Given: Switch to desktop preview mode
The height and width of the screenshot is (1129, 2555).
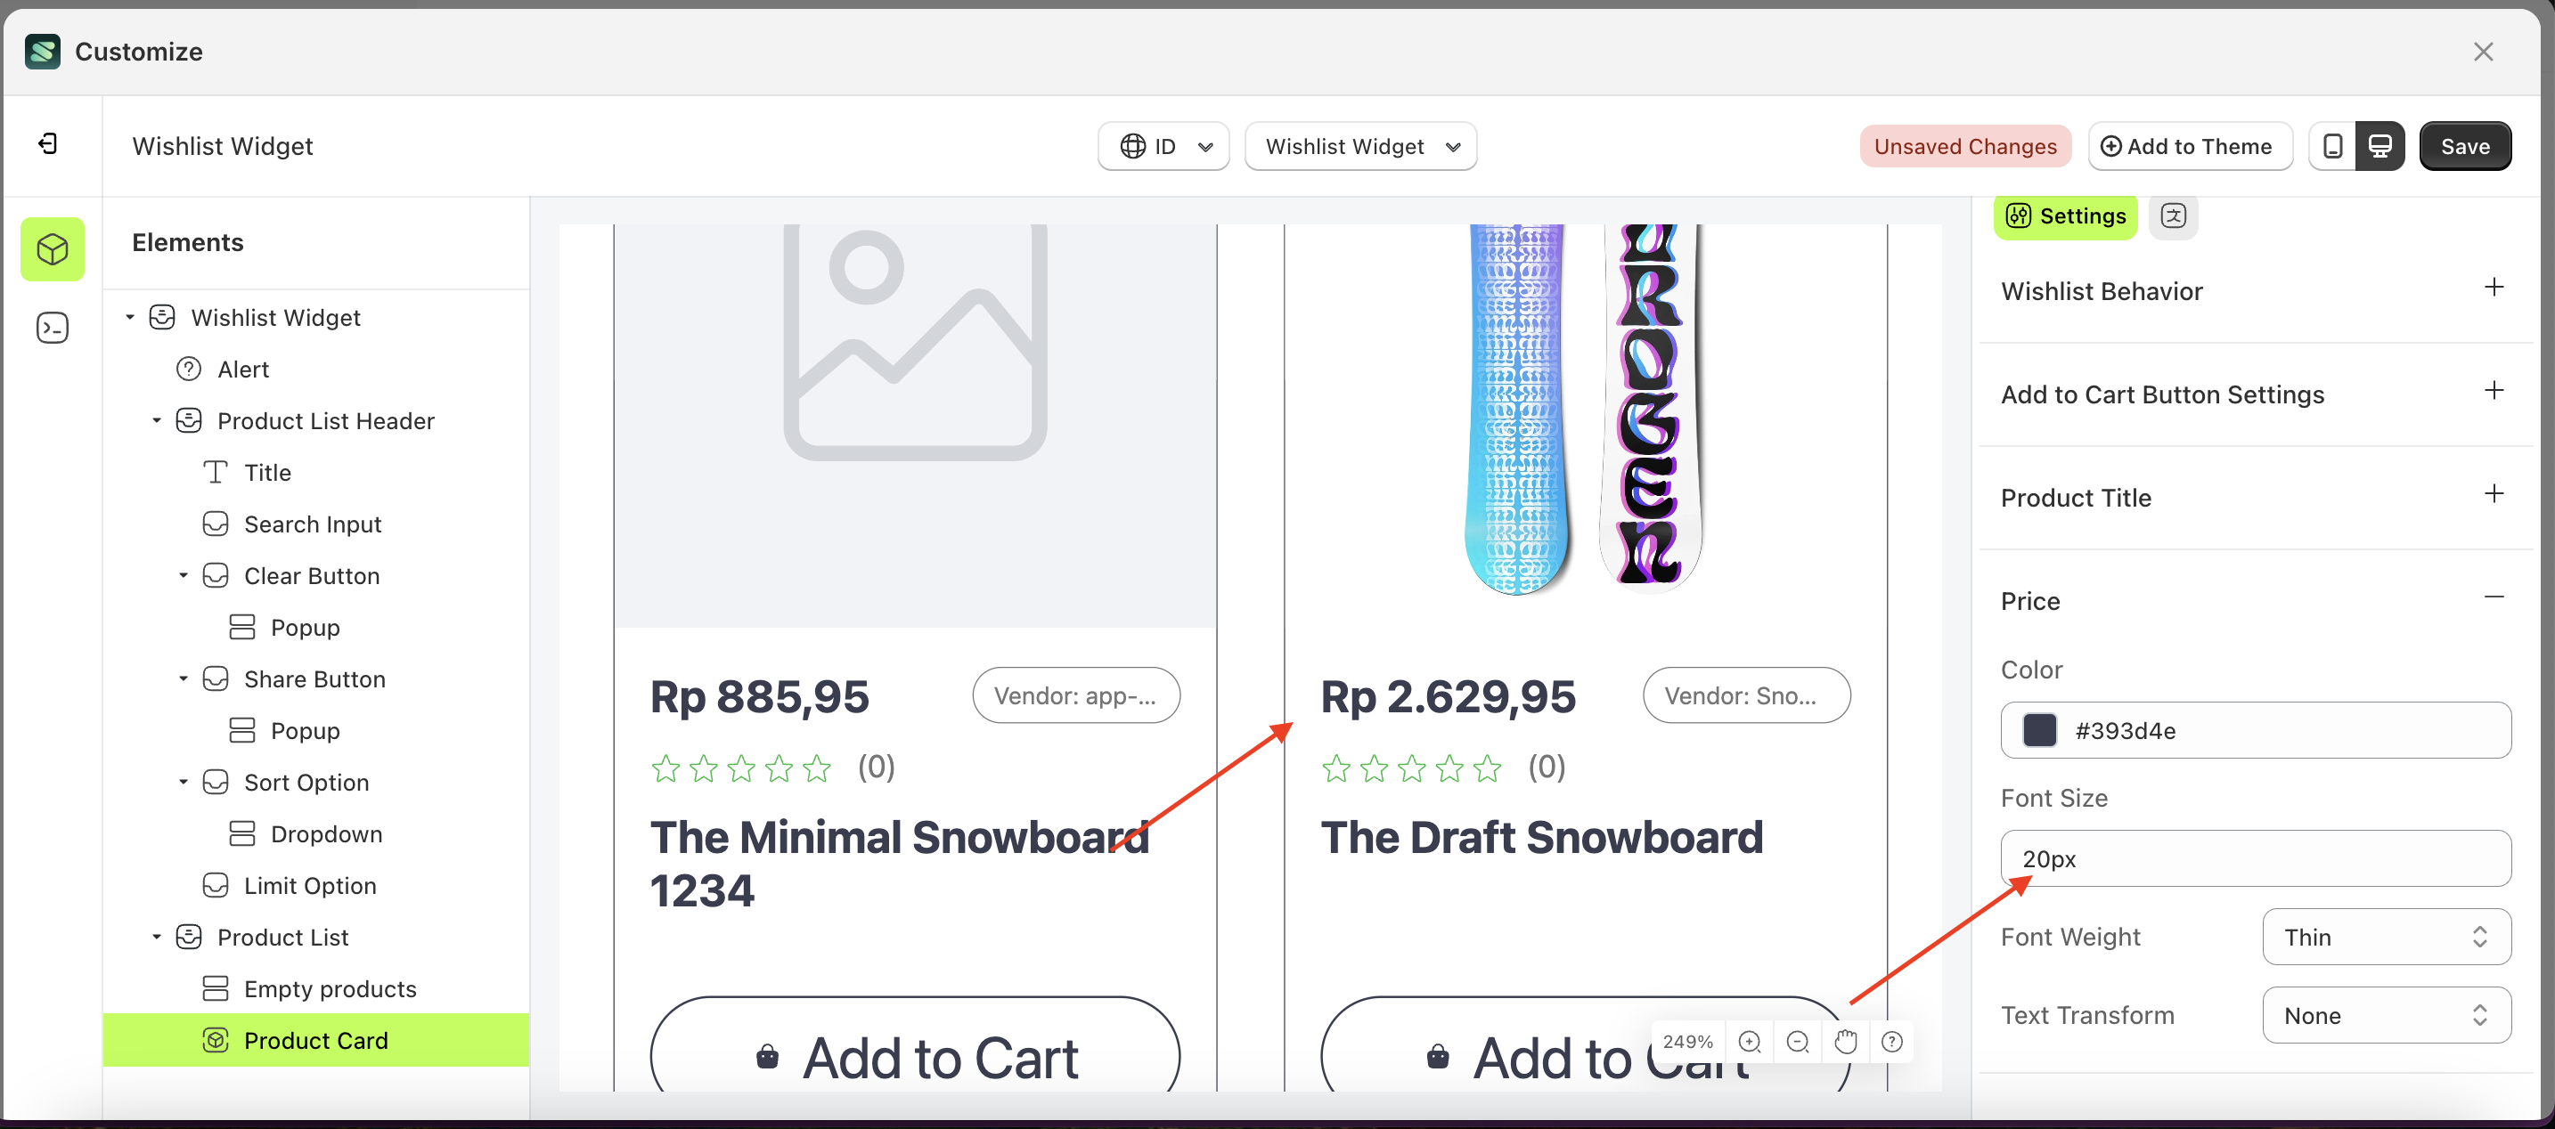Looking at the screenshot, I should [2379, 147].
